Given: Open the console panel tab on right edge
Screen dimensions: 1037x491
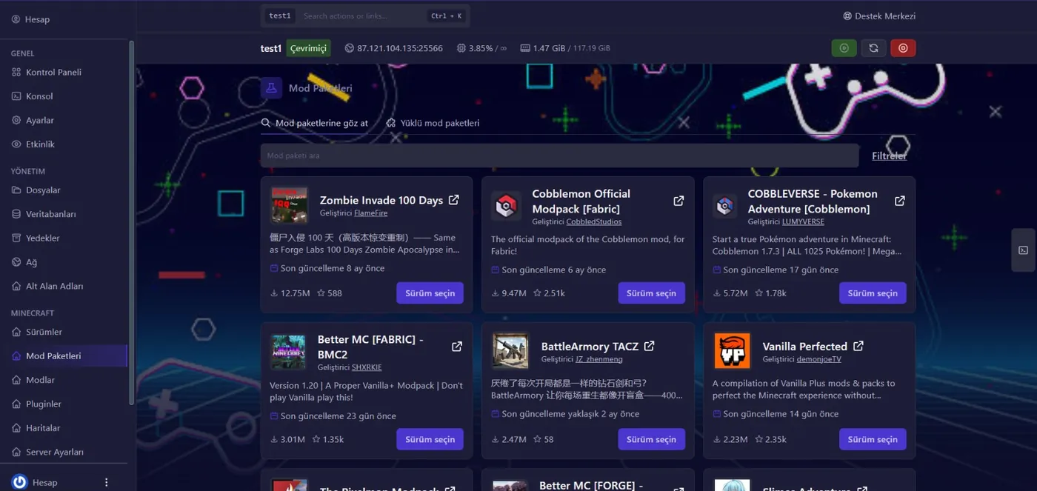Looking at the screenshot, I should 1024,250.
